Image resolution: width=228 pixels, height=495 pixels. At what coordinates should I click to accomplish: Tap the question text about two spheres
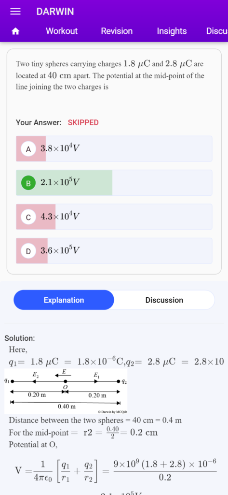[110, 76]
